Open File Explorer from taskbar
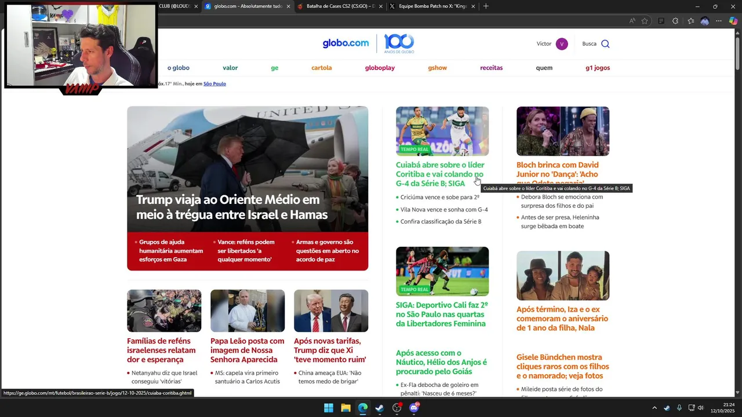The image size is (742, 417). coord(345,408)
